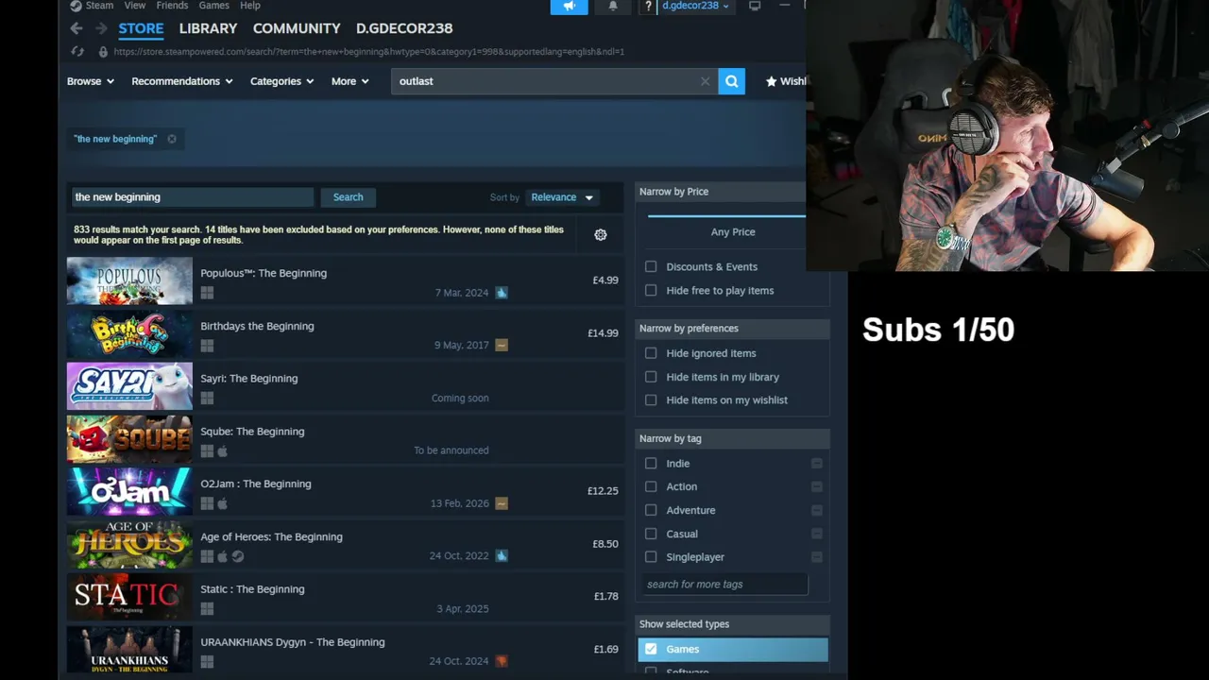This screenshot has height=680, width=1209.
Task: Exclude the Indie tag with its minus button
Action: [817, 464]
